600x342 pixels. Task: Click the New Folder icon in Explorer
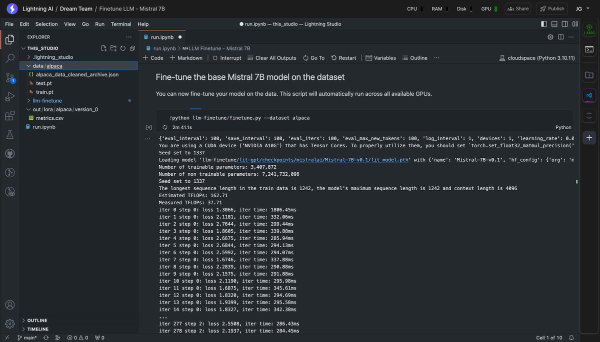pyautogui.click(x=113, y=48)
